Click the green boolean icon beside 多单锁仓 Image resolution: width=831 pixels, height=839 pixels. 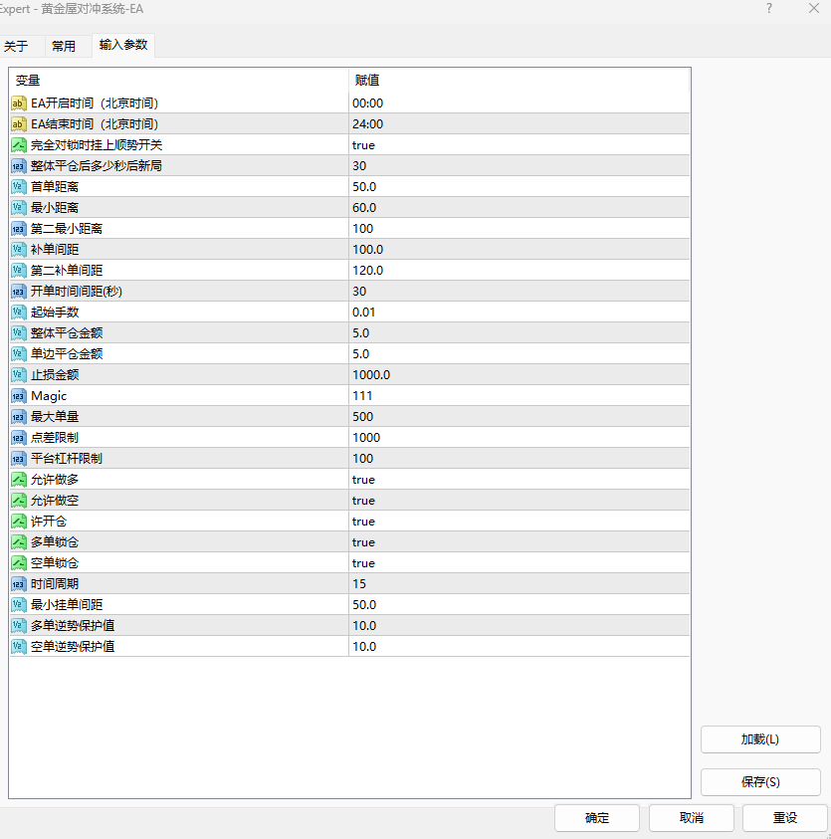pyautogui.click(x=18, y=541)
